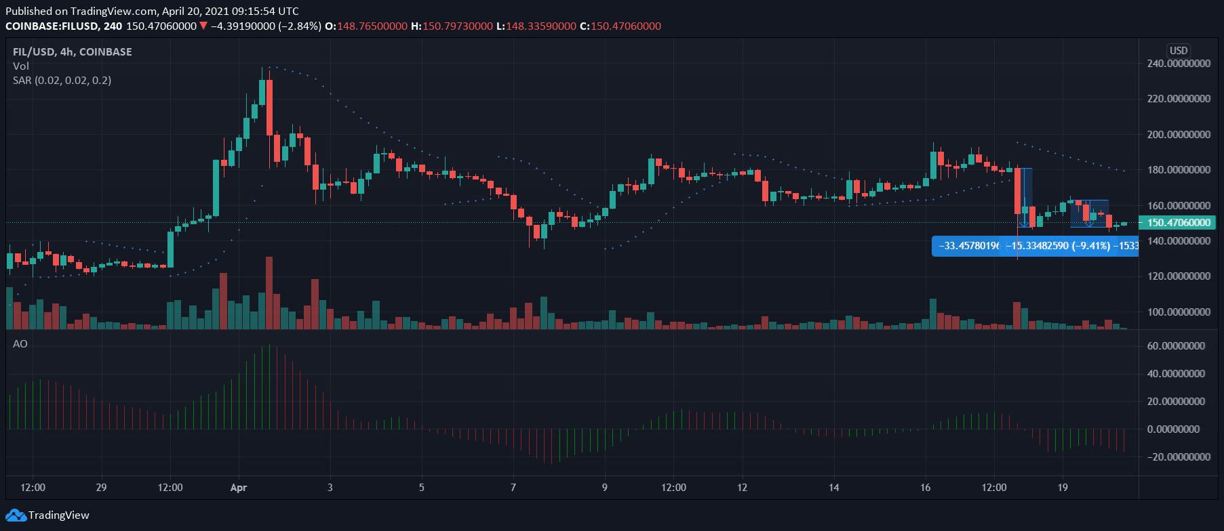Image resolution: width=1224 pixels, height=531 pixels.
Task: Click the 29 date on time axis
Action: click(x=101, y=488)
